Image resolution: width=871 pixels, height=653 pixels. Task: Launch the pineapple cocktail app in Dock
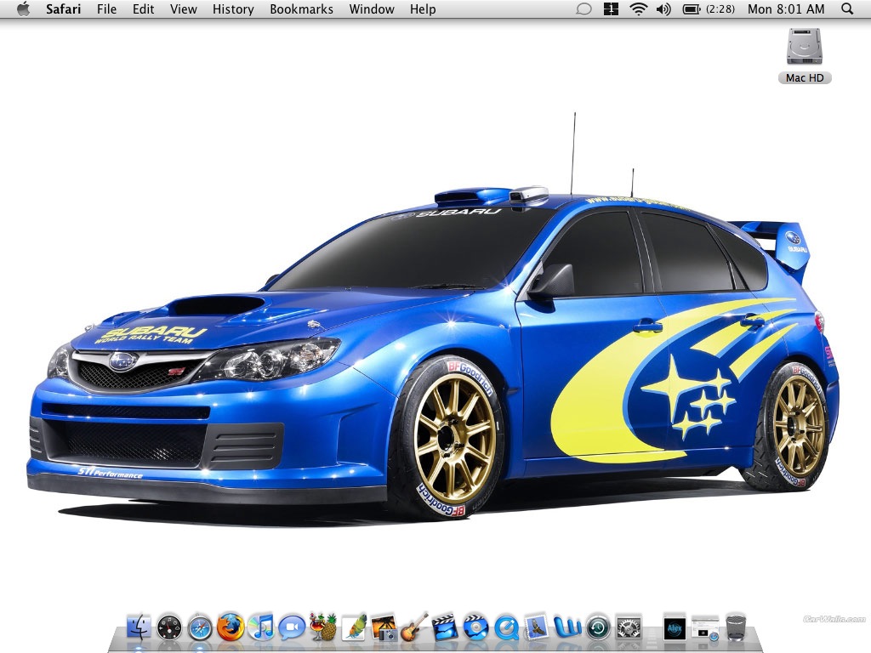click(322, 627)
